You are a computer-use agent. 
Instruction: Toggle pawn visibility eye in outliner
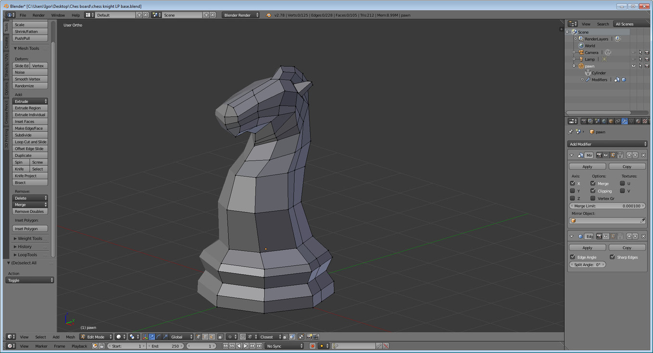click(x=633, y=66)
